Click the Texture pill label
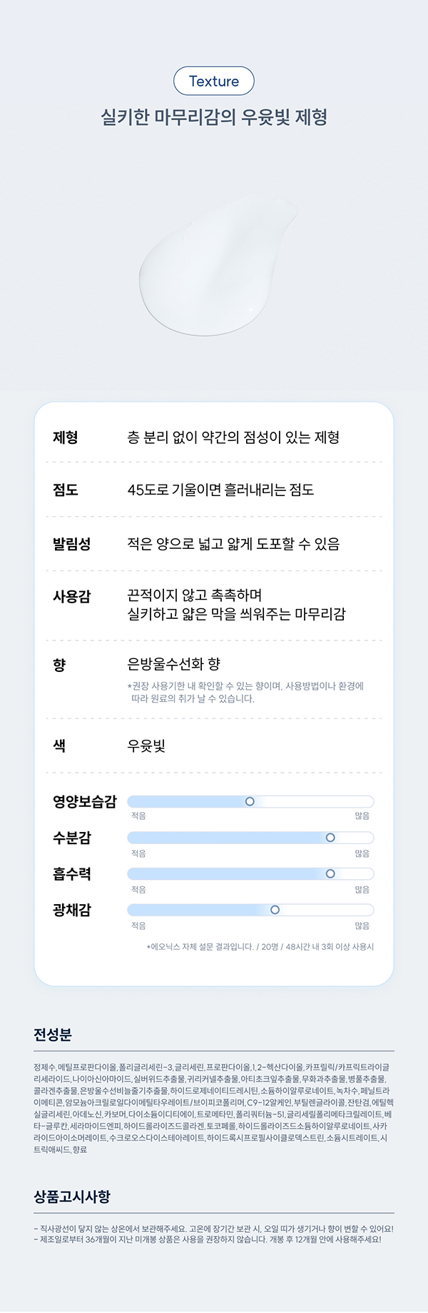This screenshot has width=428, height=1313. [214, 81]
